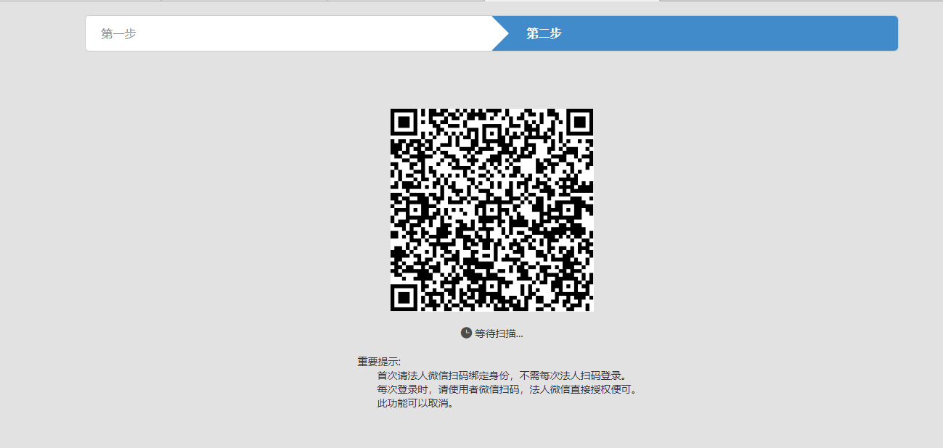Click the 此功能可以取消。 text
This screenshot has height=448, width=943.
click(415, 403)
